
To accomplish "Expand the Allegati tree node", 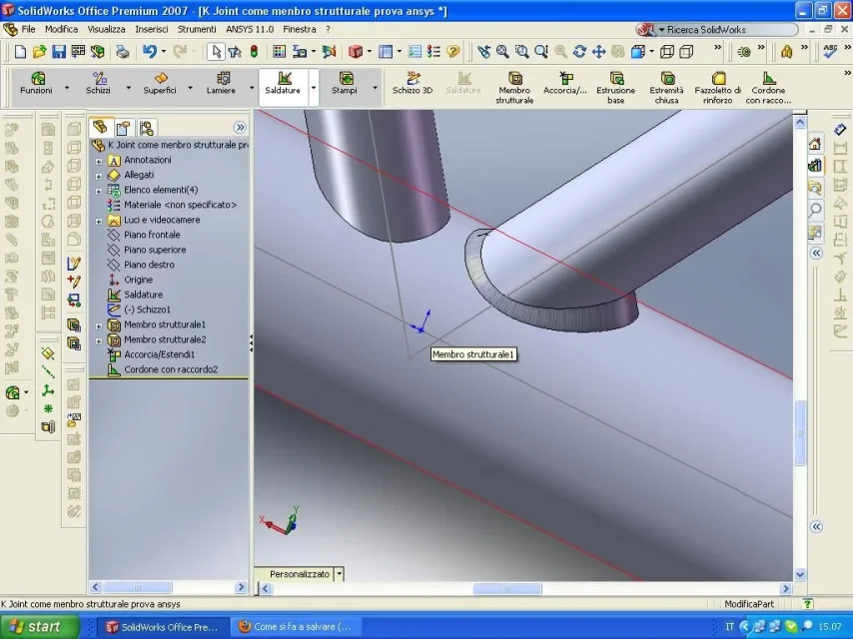I will click(x=99, y=176).
